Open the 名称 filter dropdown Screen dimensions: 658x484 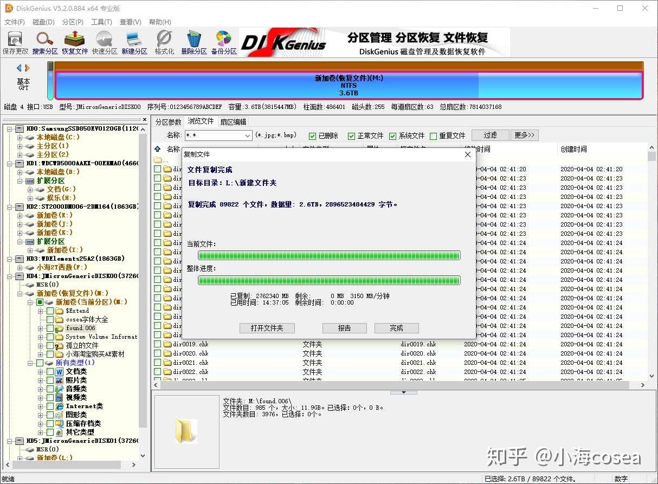point(248,135)
